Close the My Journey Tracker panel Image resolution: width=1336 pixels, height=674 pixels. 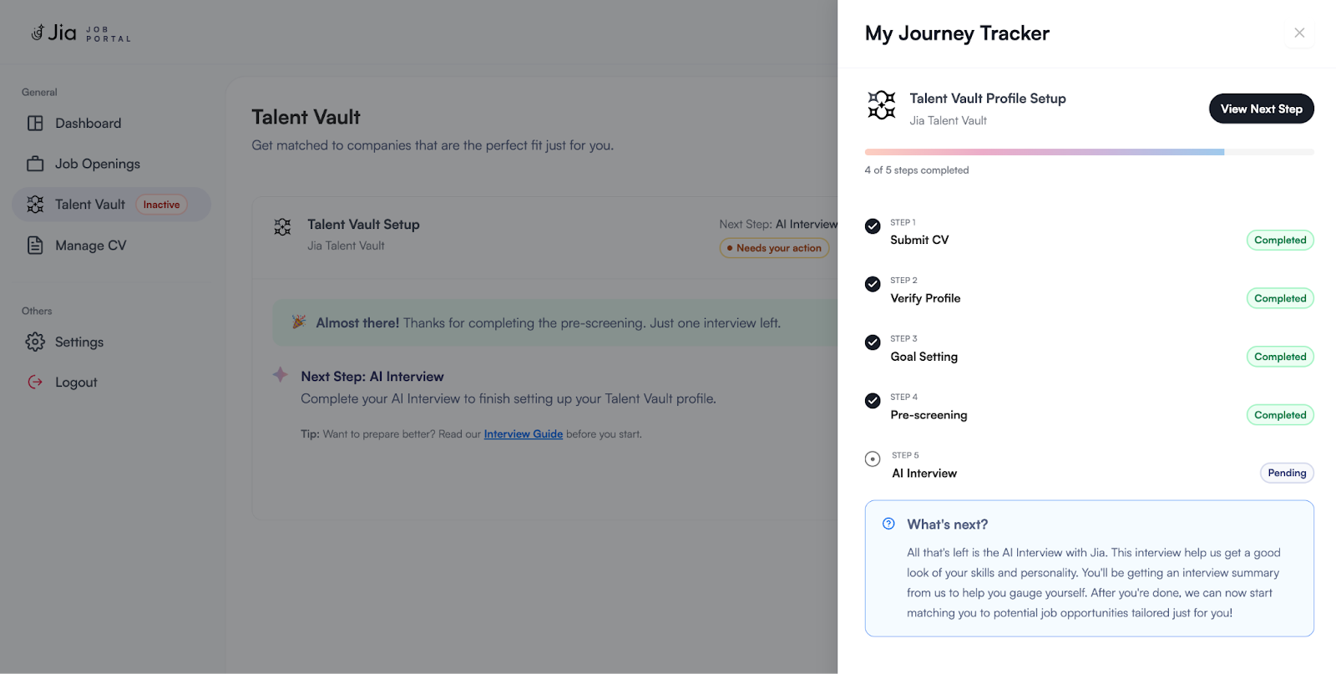(x=1299, y=33)
